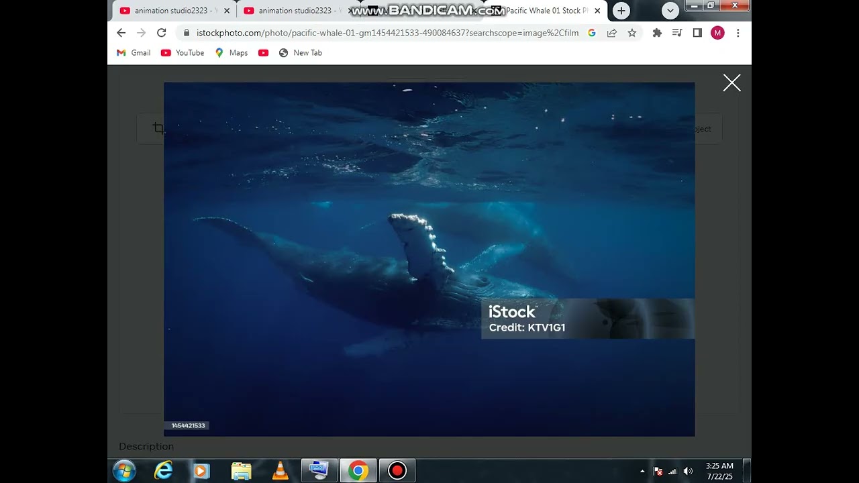Screen dimensions: 859x483
Task: Show hidden system tray icons
Action: [642, 471]
